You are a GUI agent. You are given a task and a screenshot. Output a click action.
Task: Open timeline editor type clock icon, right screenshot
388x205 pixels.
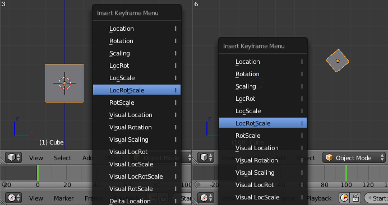206,198
